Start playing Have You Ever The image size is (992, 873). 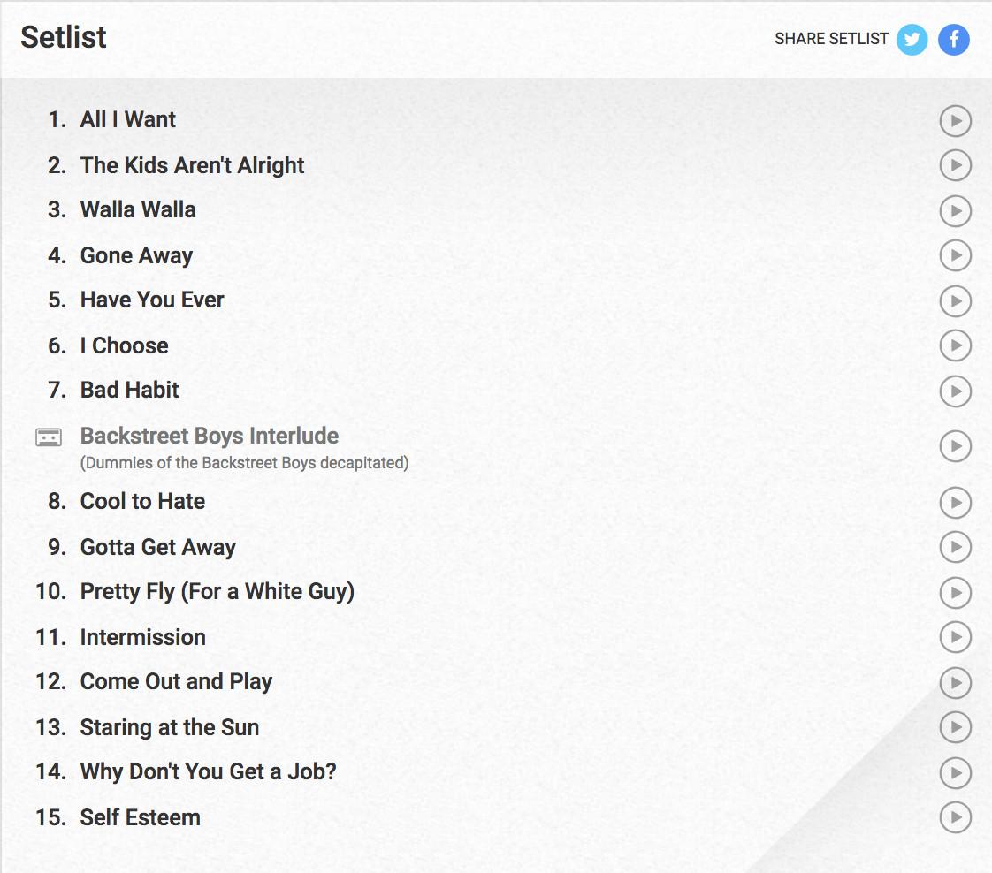[955, 301]
